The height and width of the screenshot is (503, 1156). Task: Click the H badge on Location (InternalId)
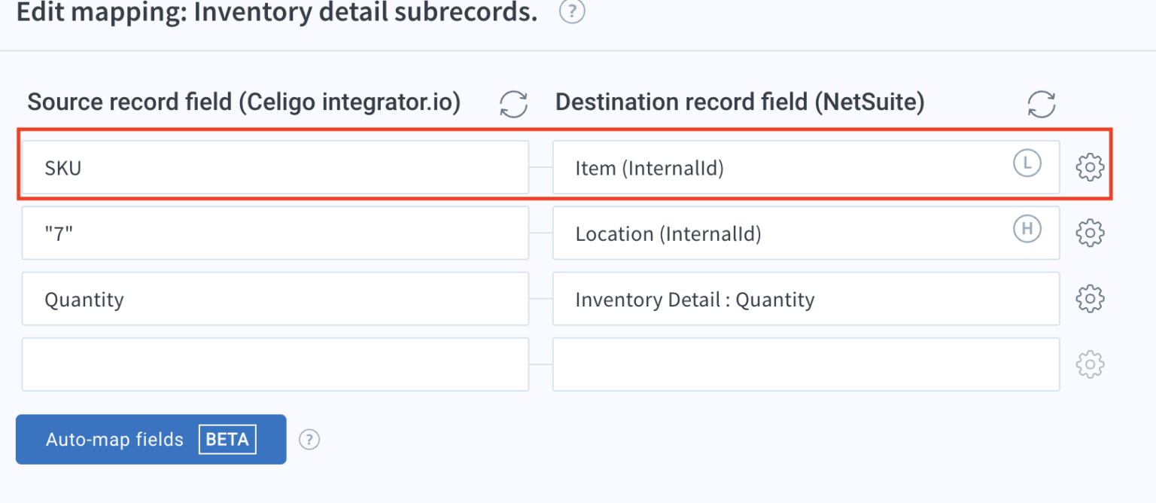[x=1027, y=228]
